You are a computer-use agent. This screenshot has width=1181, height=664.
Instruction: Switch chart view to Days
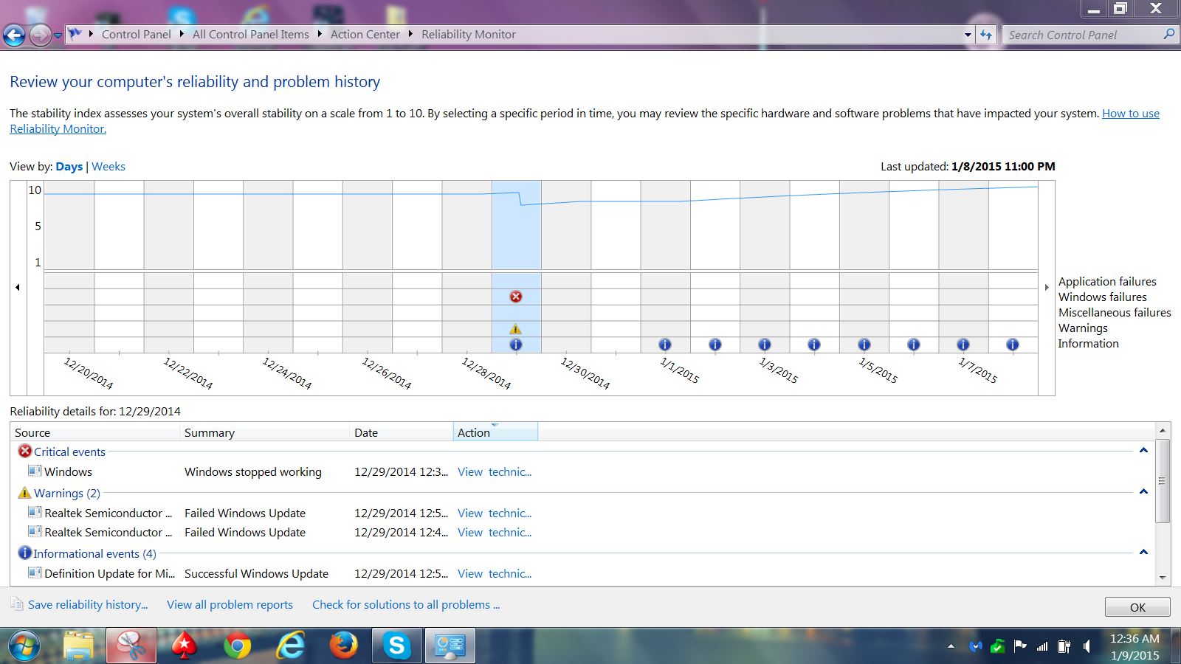coord(69,167)
